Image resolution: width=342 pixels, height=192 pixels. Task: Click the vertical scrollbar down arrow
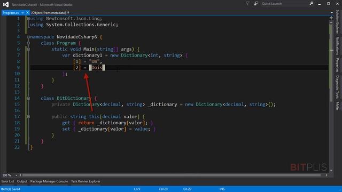331,170
